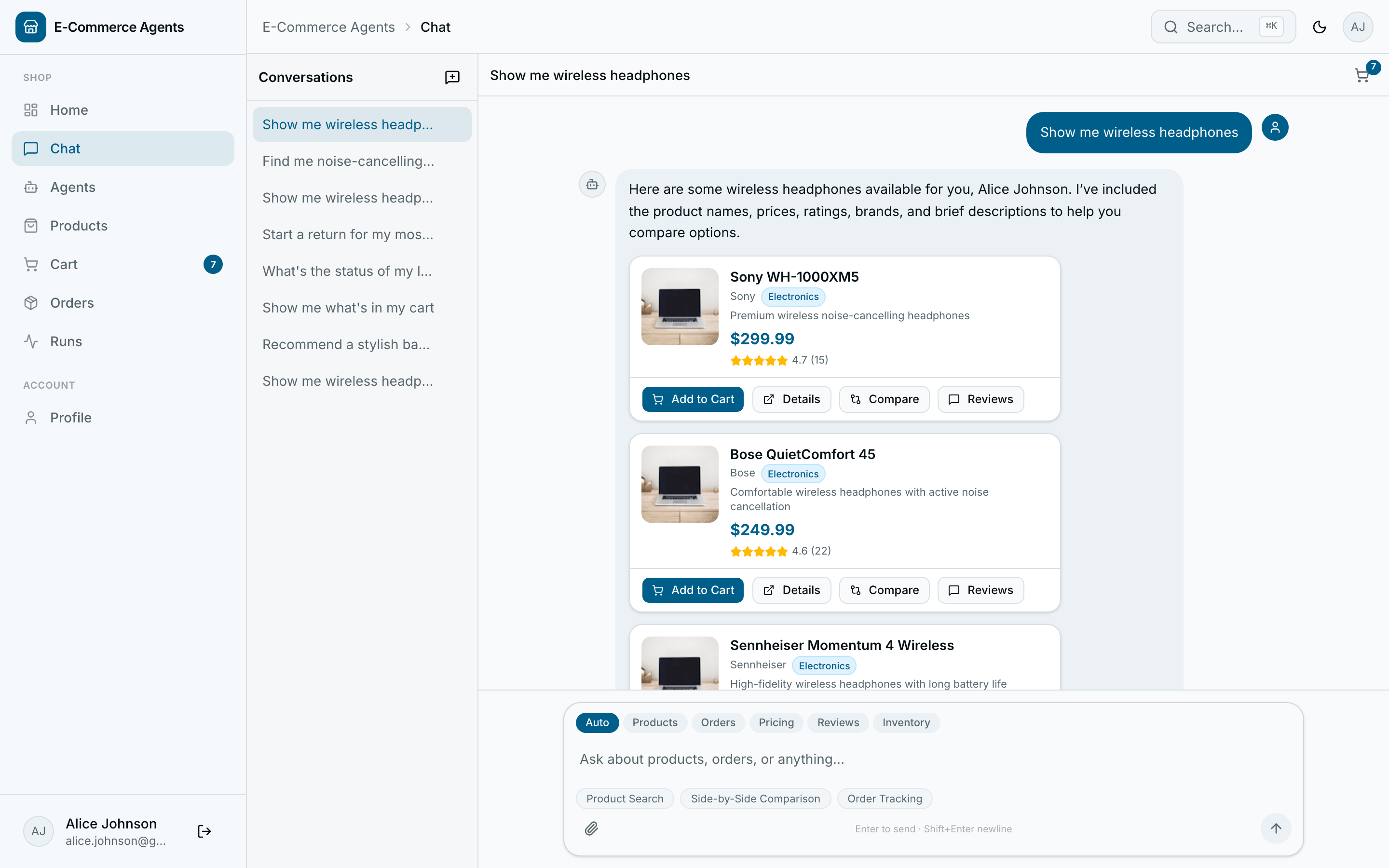Open Cart from the sidebar
The width and height of the screenshot is (1389, 868).
coord(123,264)
